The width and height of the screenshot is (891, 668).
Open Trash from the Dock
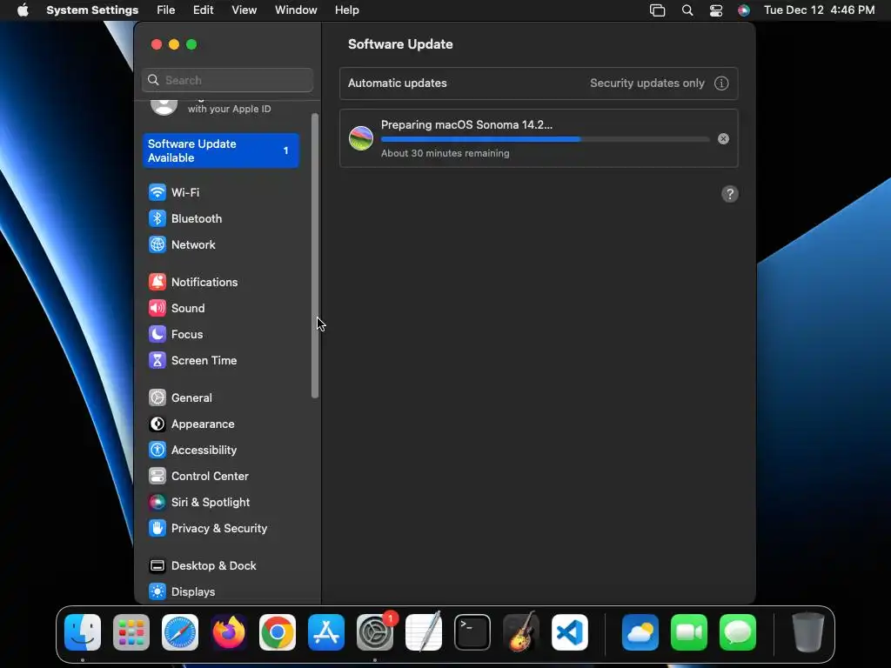pyautogui.click(x=807, y=632)
